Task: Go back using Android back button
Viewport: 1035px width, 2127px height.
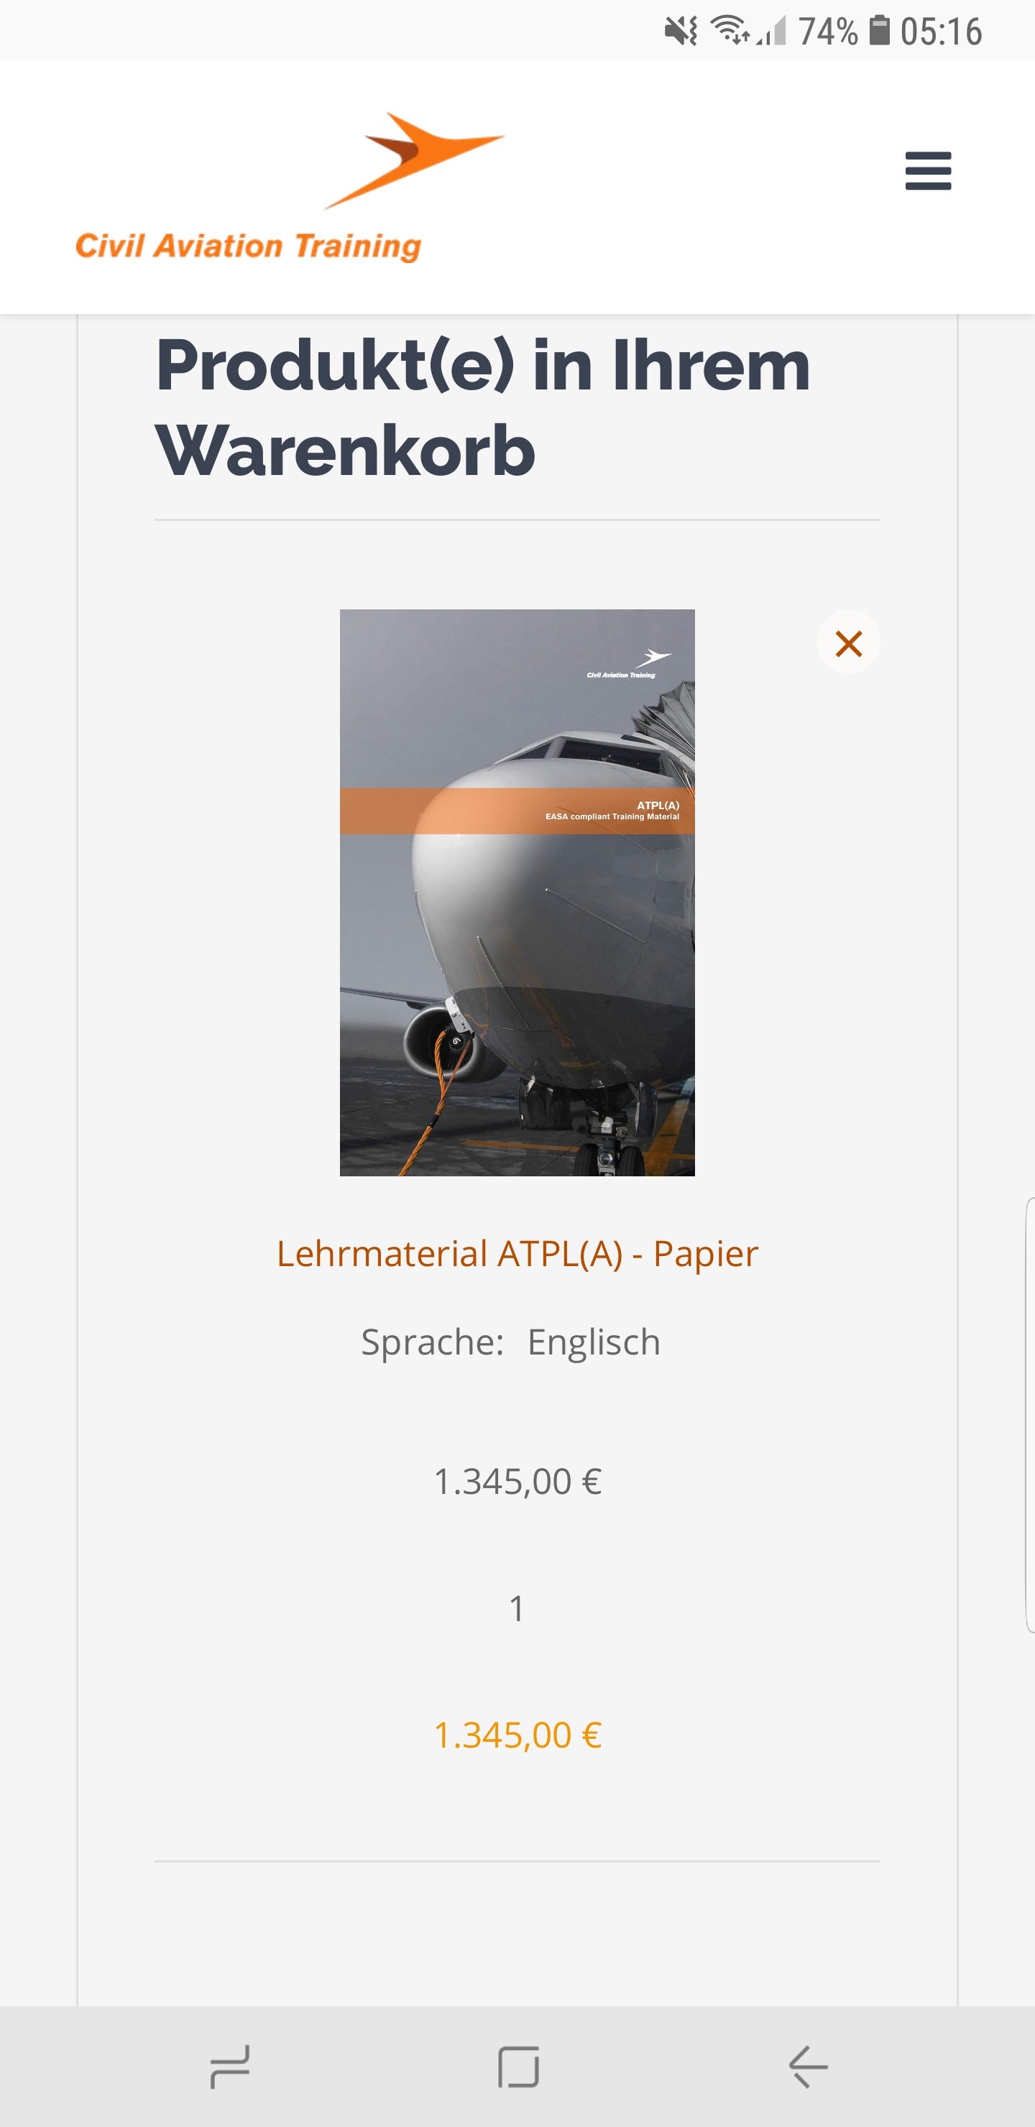Action: 808,2067
